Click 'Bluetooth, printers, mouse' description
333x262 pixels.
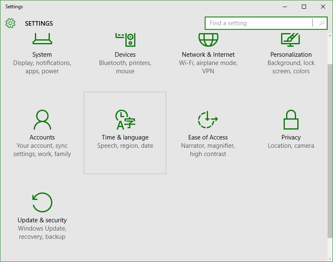pos(125,67)
